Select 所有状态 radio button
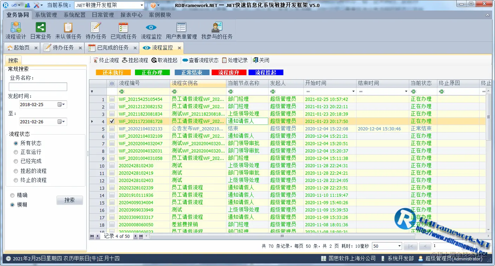 point(16,143)
